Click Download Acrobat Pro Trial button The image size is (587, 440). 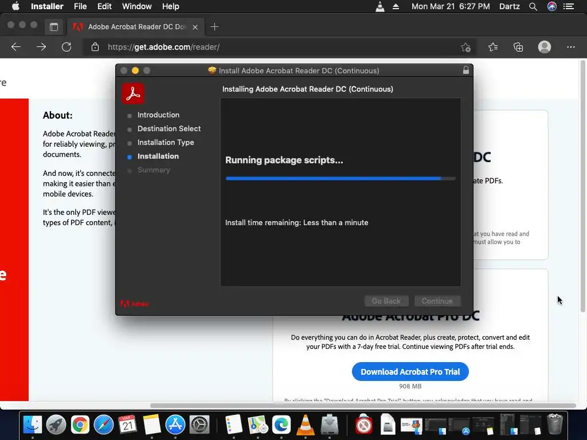pos(410,371)
